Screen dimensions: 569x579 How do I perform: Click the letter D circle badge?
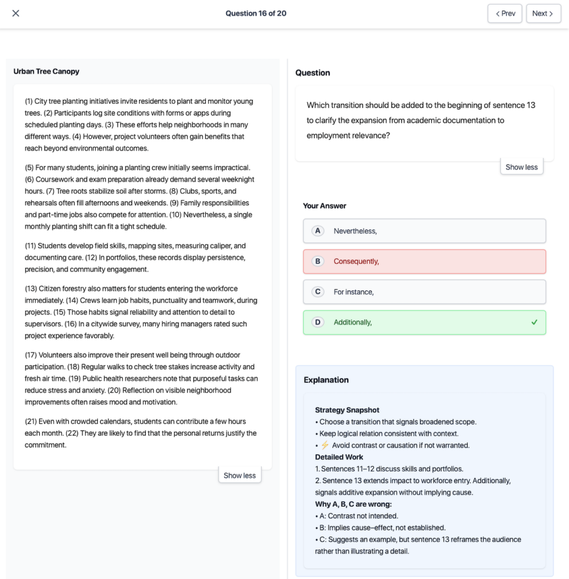[x=318, y=322]
